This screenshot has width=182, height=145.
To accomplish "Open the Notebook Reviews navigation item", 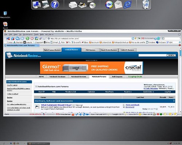I will (x=79, y=76).
